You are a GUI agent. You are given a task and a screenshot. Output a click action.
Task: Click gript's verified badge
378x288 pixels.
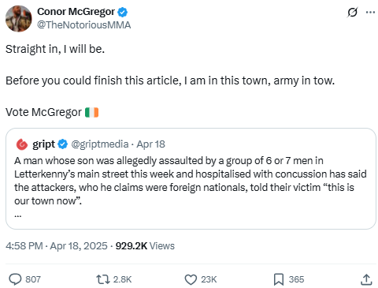[62, 144]
